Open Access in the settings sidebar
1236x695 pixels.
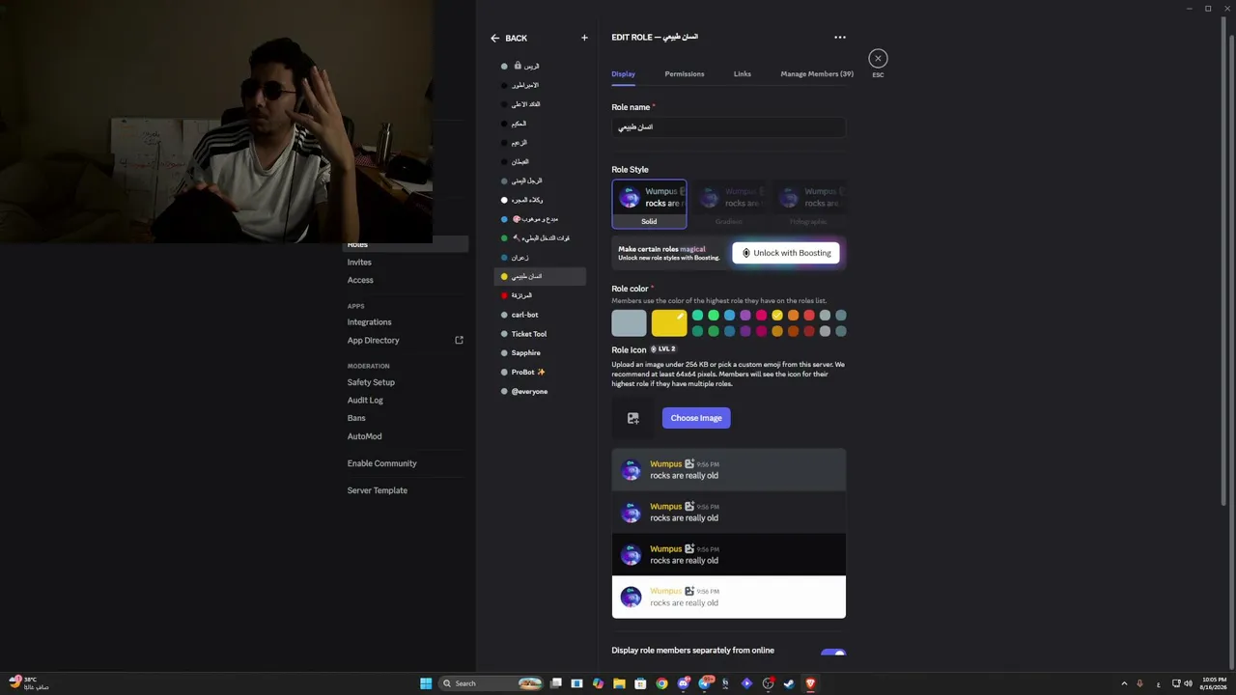360,280
